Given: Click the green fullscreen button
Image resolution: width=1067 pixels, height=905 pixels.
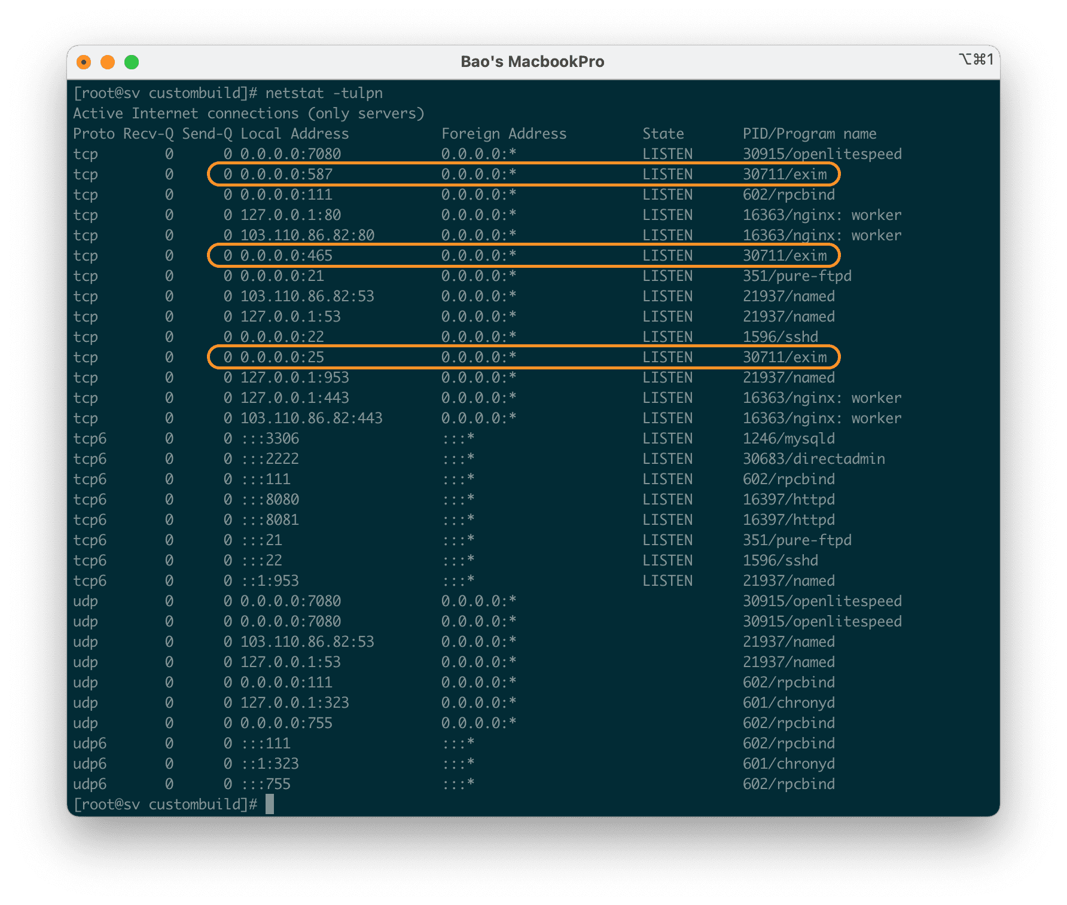Looking at the screenshot, I should point(130,62).
